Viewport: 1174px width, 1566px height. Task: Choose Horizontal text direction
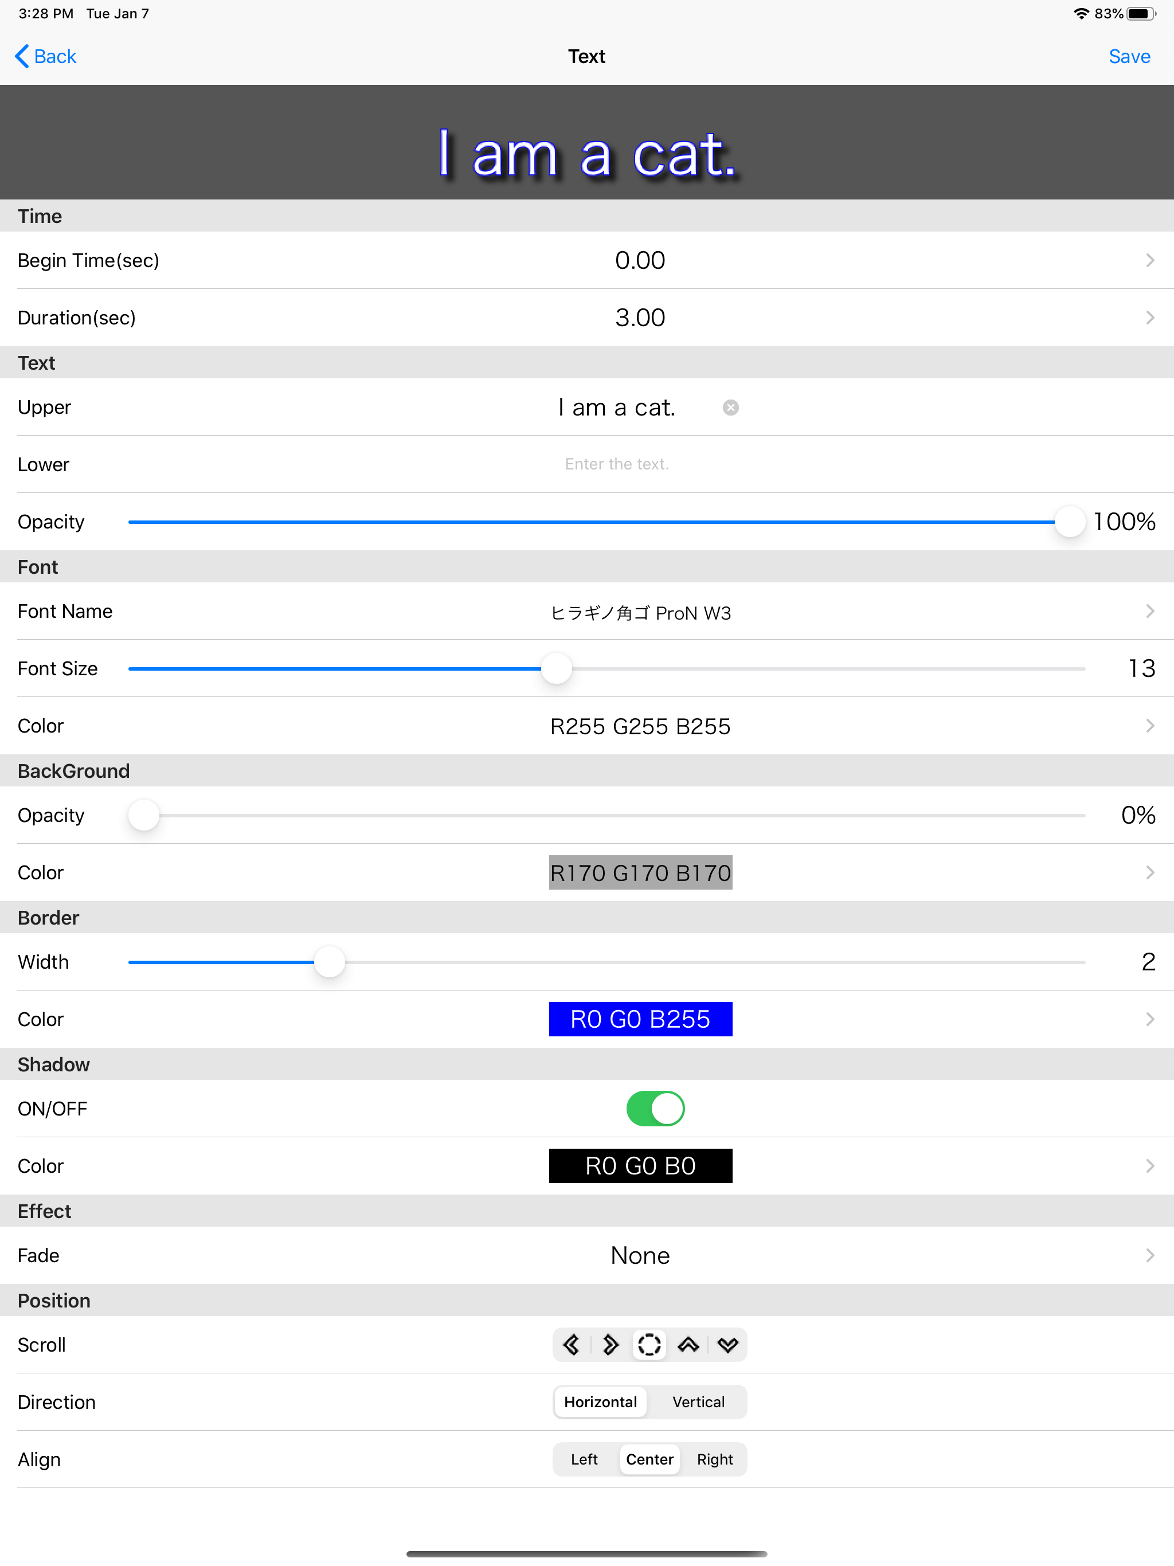[600, 1401]
